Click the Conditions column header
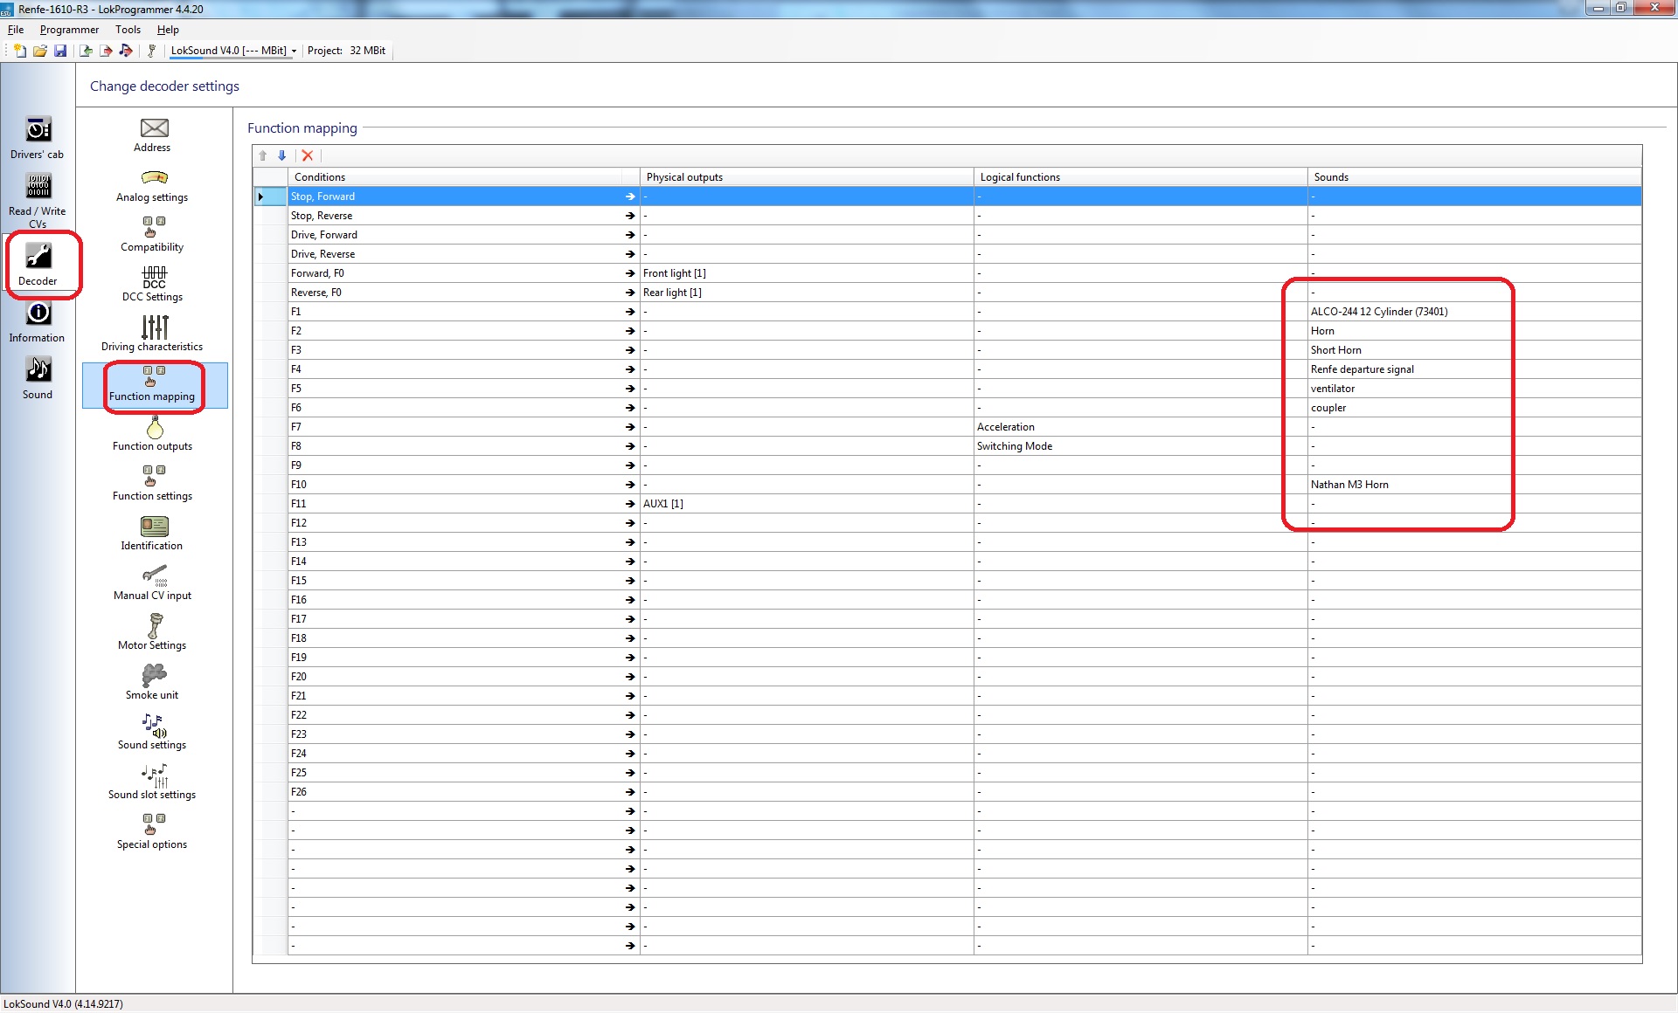This screenshot has width=1678, height=1013. pyautogui.click(x=464, y=177)
